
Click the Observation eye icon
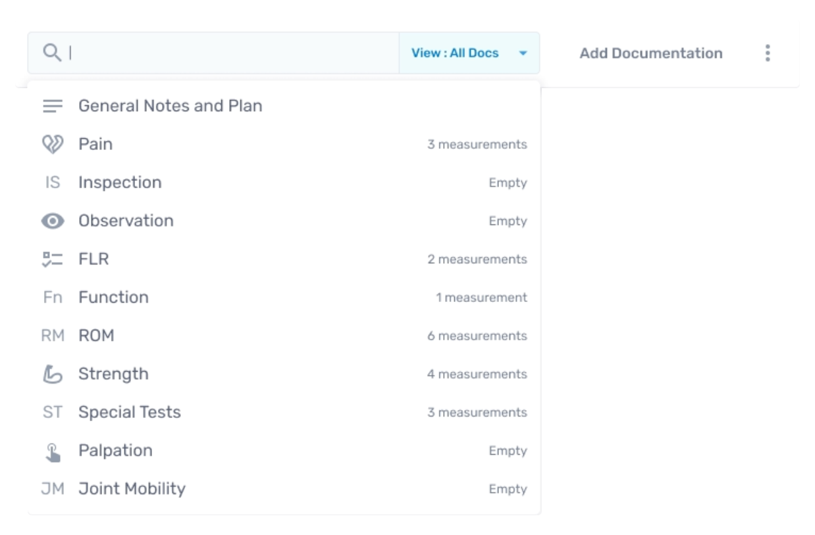click(53, 221)
